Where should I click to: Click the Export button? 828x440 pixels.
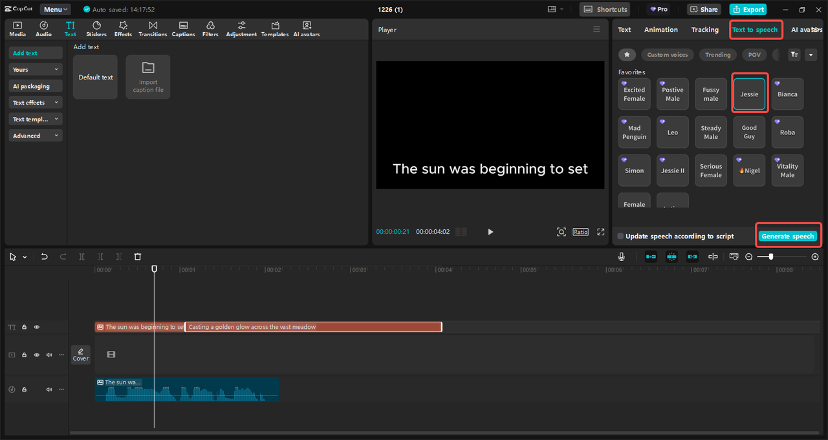(748, 10)
